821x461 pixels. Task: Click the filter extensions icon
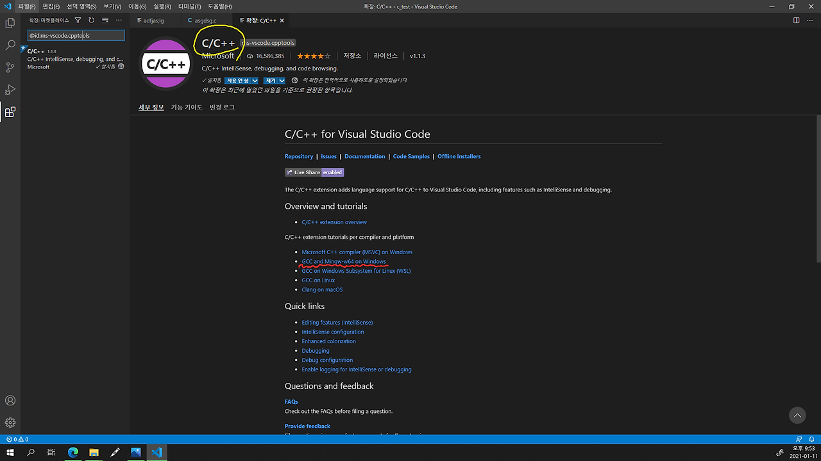click(x=78, y=20)
